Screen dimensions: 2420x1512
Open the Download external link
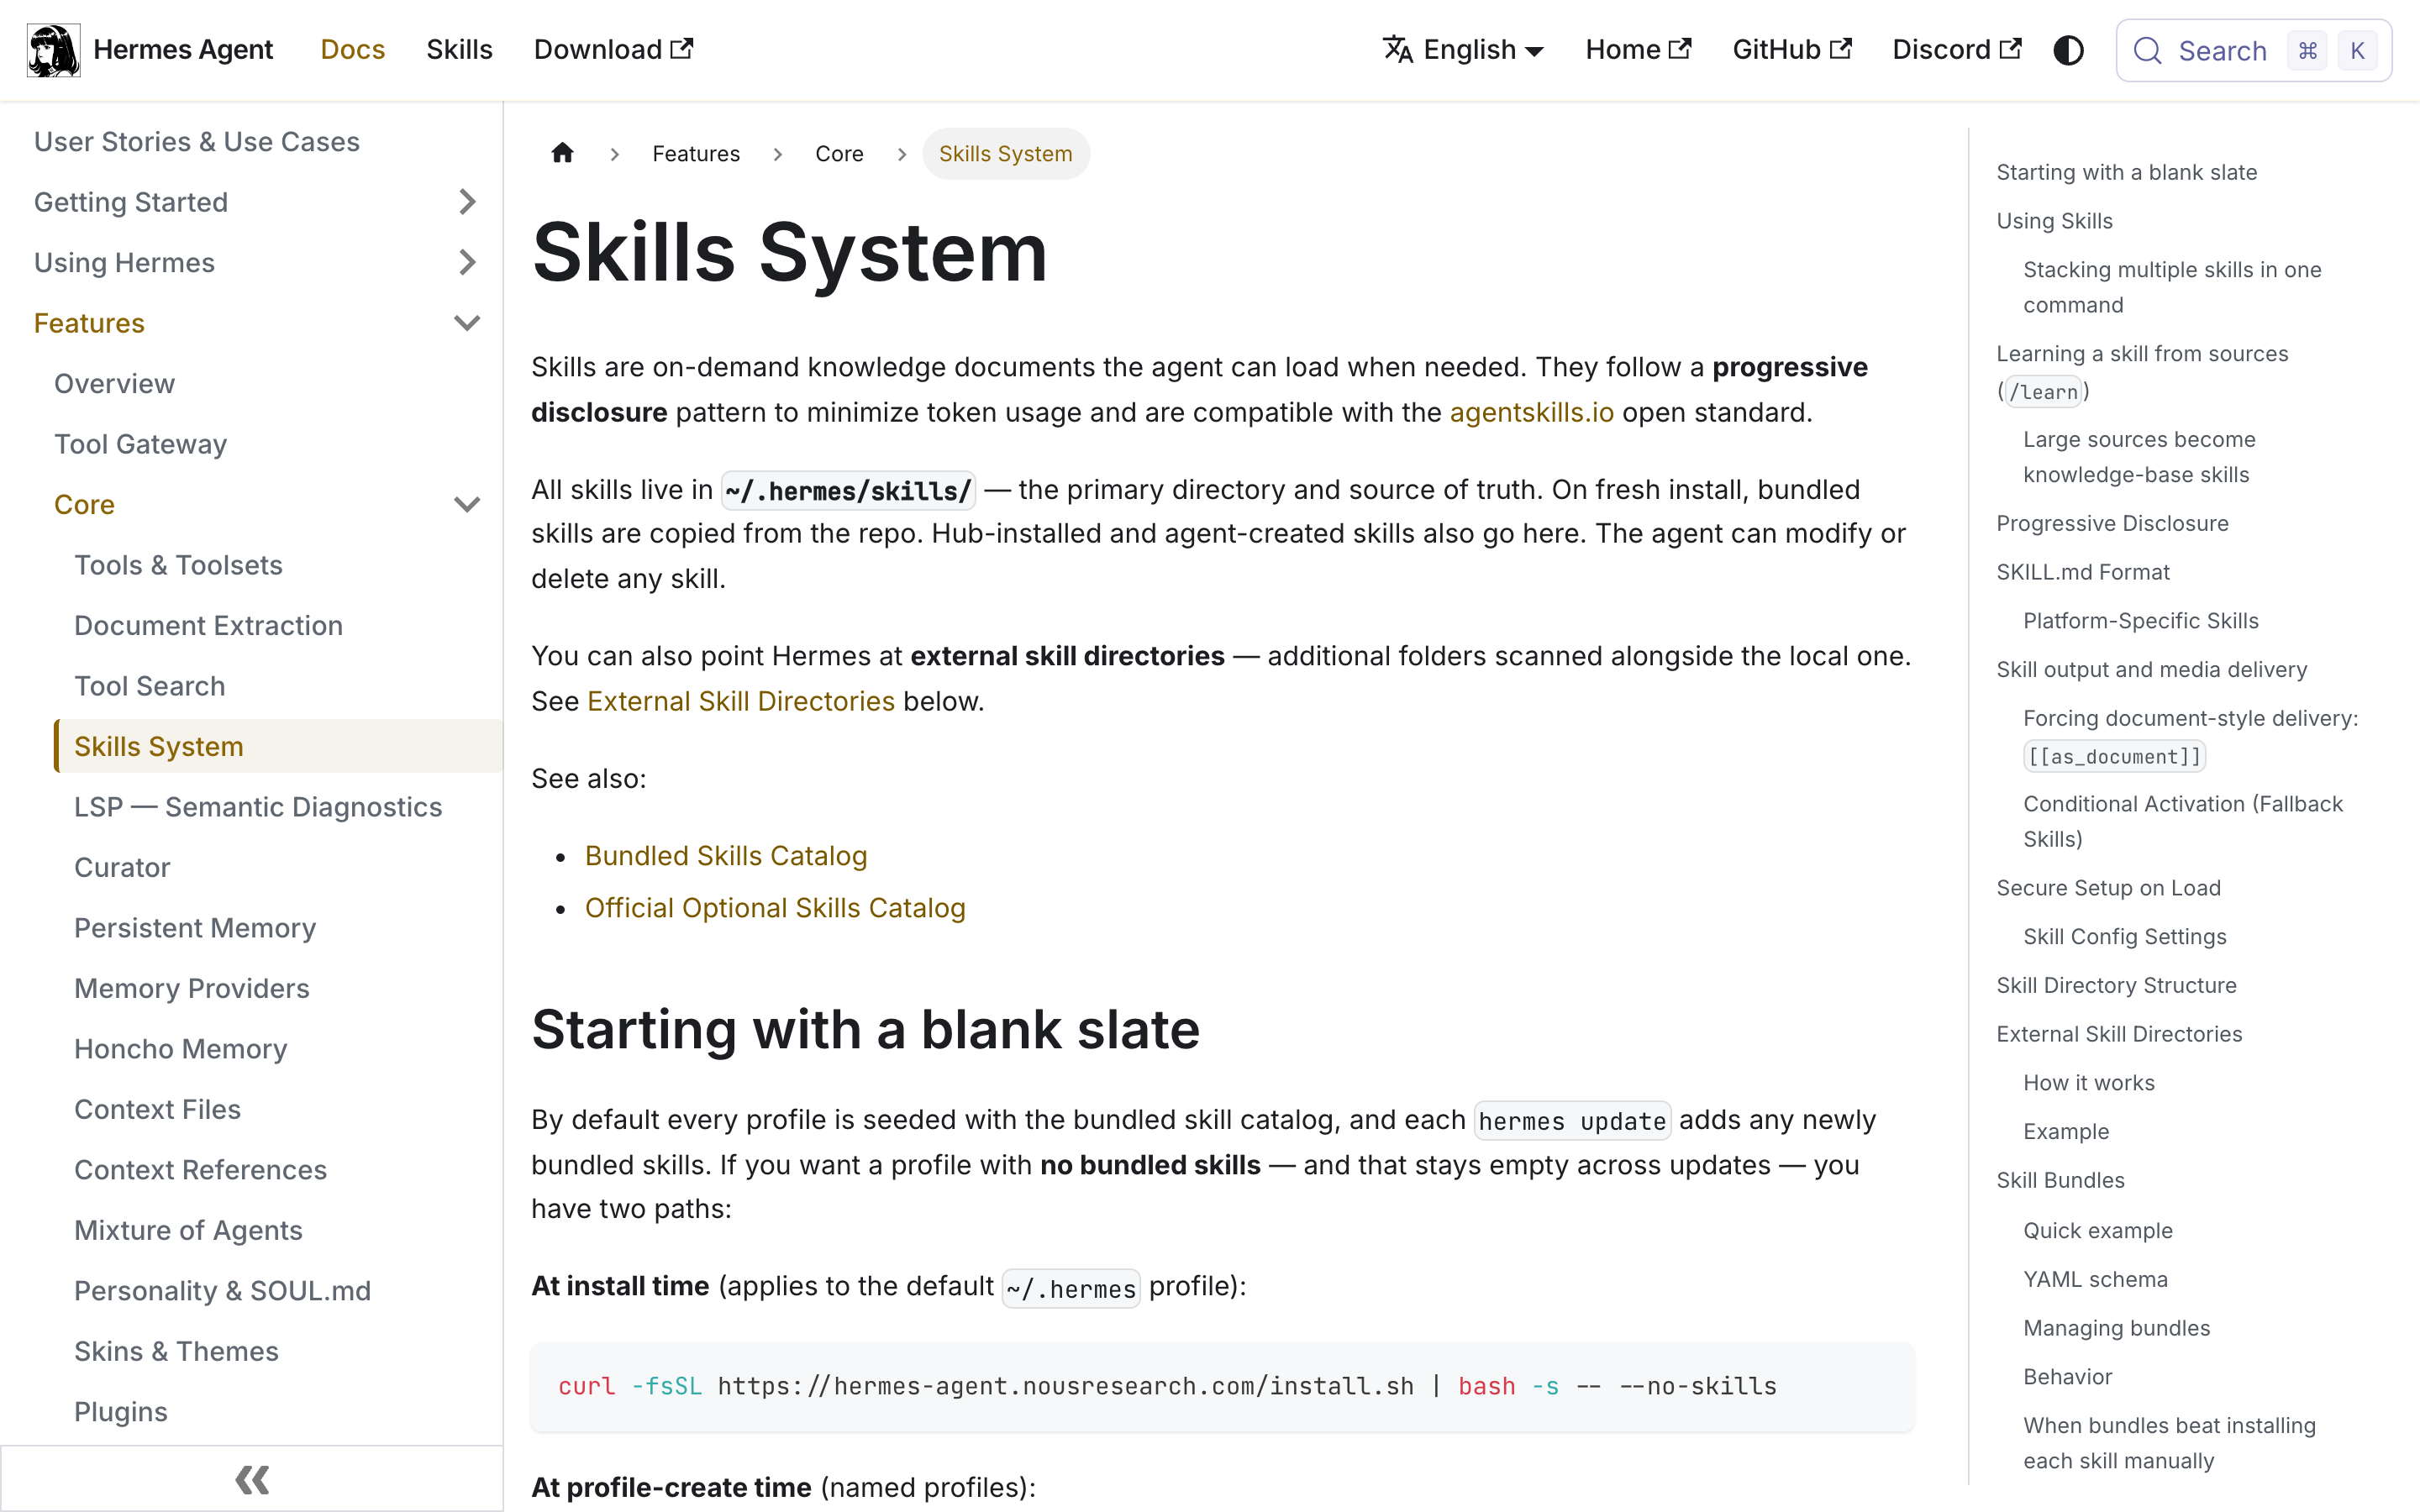pos(613,49)
